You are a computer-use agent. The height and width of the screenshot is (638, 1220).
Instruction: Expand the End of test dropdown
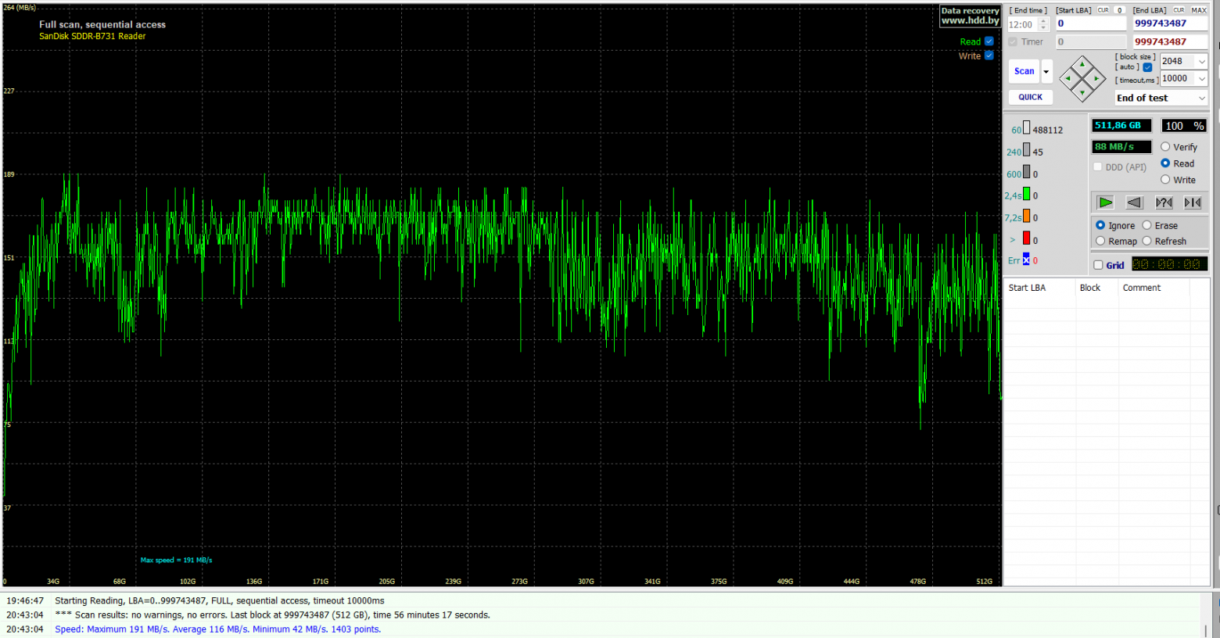1161,98
